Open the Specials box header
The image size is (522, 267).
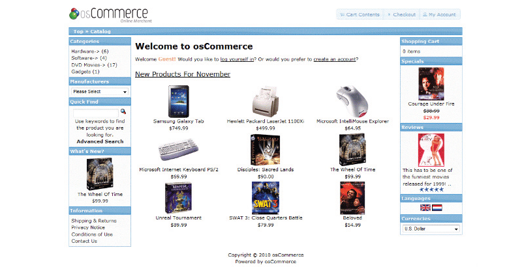(x=431, y=61)
